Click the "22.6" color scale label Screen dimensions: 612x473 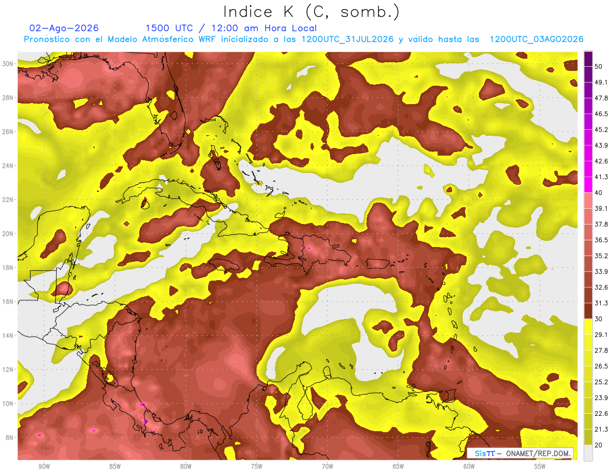601,414
